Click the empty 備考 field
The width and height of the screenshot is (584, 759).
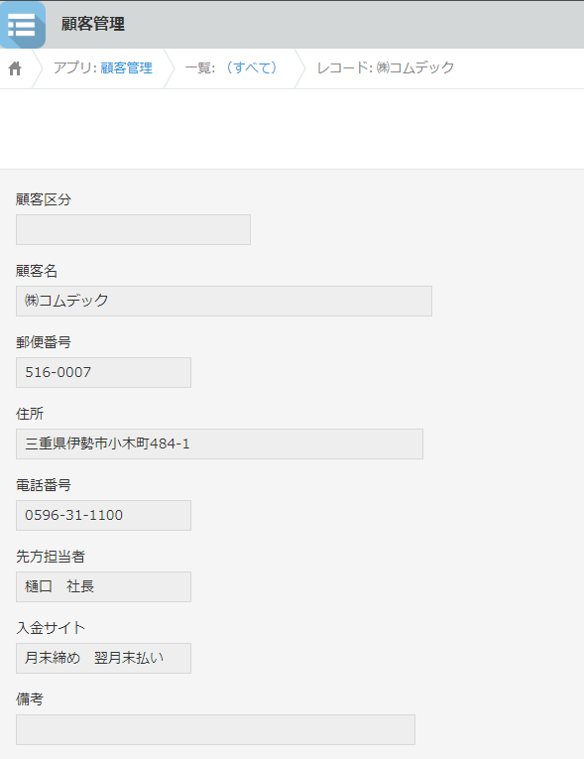[x=216, y=729]
